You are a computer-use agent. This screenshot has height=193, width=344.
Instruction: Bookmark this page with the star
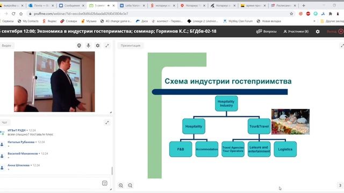coord(291,13)
